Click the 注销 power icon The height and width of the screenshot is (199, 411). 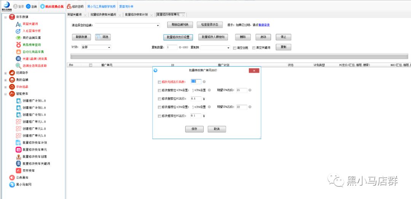pyautogui.click(x=28, y=6)
